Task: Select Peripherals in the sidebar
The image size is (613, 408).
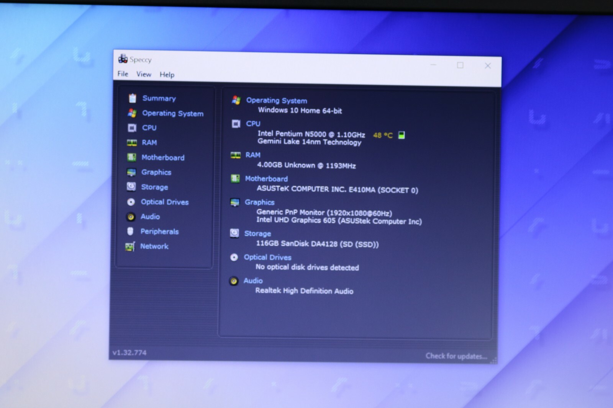Action: (x=159, y=232)
